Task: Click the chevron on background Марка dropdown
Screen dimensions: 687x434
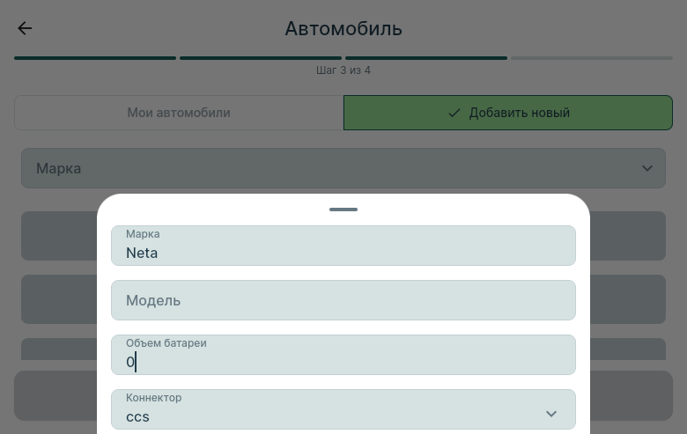Action: 647,168
